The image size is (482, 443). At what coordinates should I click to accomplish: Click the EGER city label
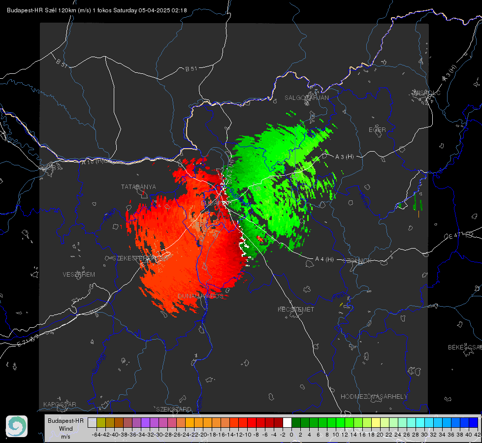coord(377,130)
